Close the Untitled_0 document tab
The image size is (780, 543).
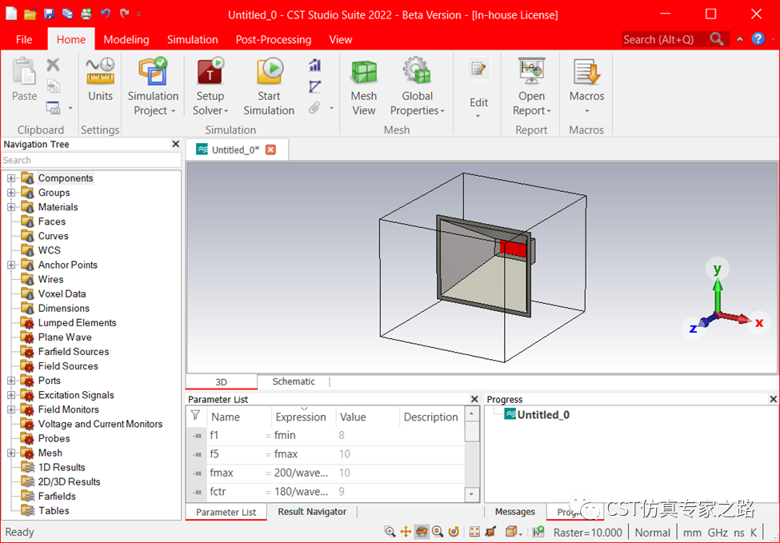(270, 150)
